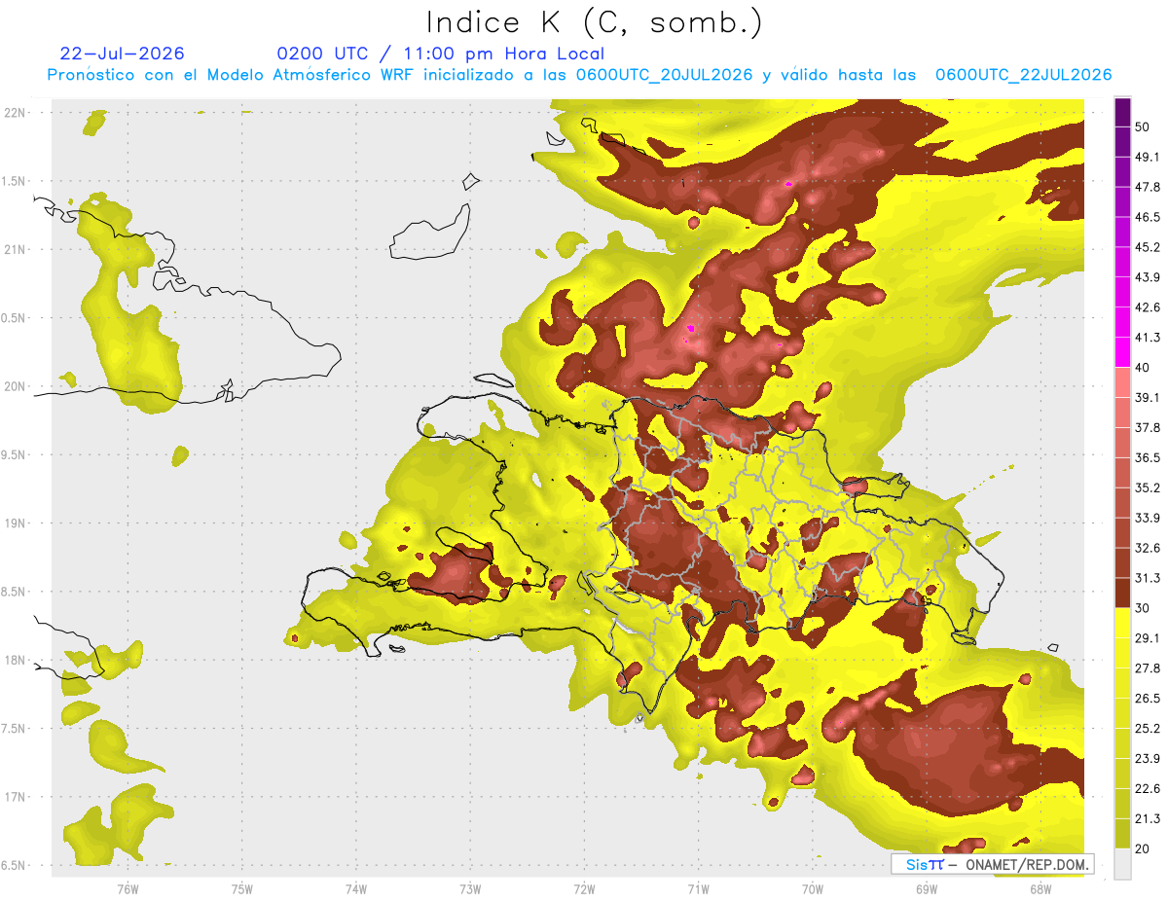
Task: Click the "37.8" color scale value
Action: coord(1148,427)
